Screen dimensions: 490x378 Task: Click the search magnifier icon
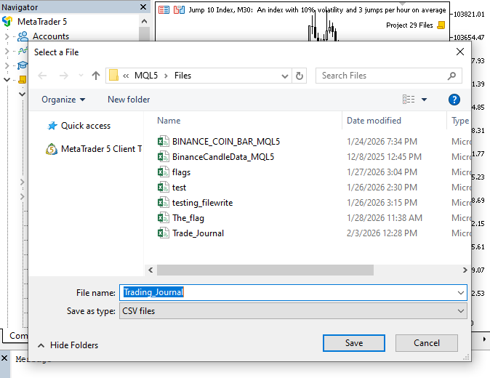point(451,76)
